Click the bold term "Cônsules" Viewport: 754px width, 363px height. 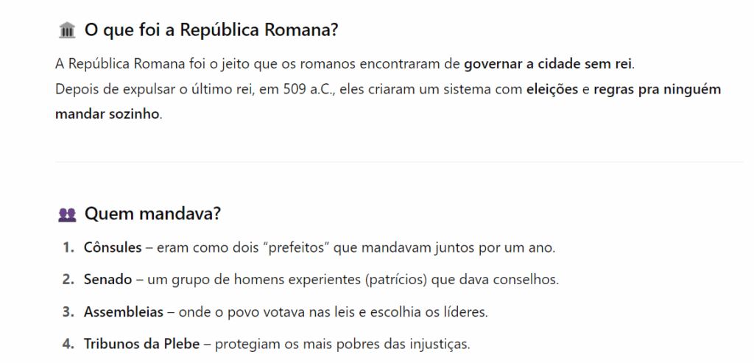113,247
